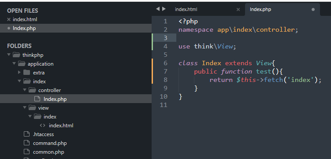The width and height of the screenshot is (331, 159).
Task: Close index.html in the Open Files list
Action: (x=9, y=19)
